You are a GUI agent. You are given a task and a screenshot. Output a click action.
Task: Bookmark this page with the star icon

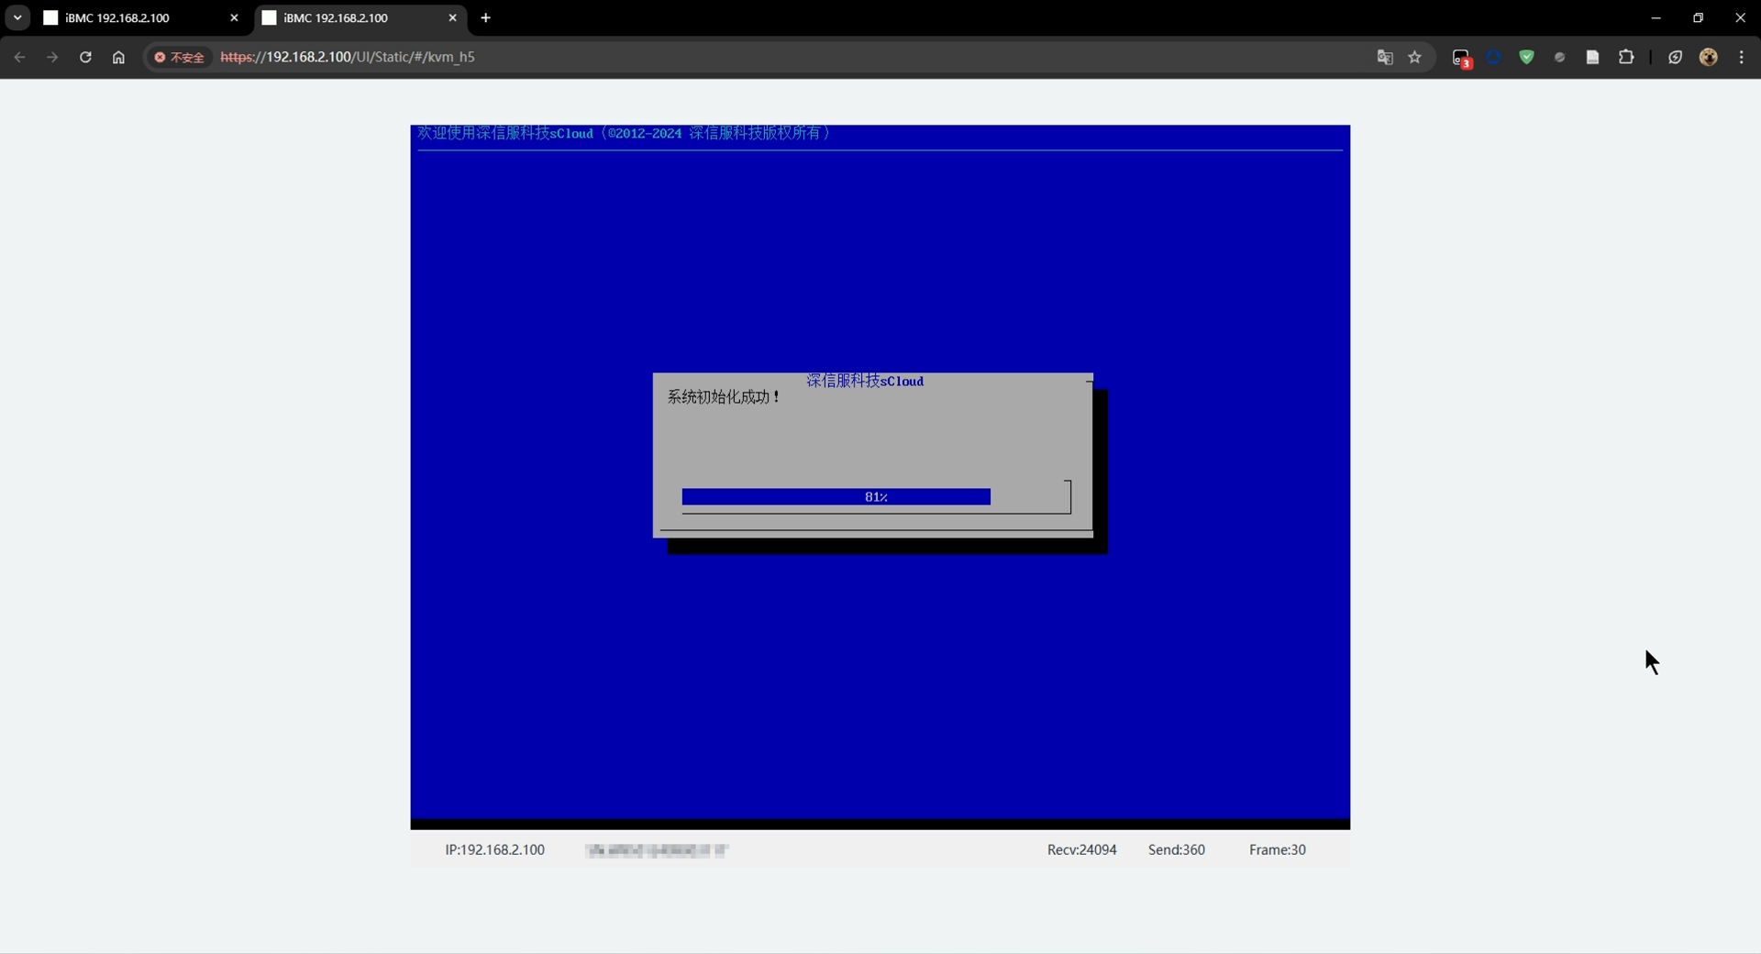(1414, 57)
